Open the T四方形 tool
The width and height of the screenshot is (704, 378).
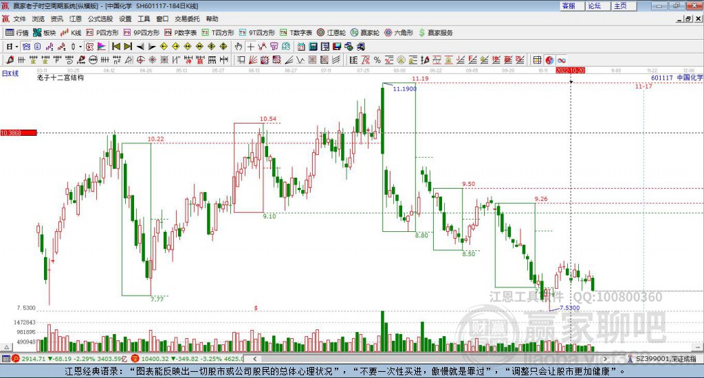pos(218,33)
